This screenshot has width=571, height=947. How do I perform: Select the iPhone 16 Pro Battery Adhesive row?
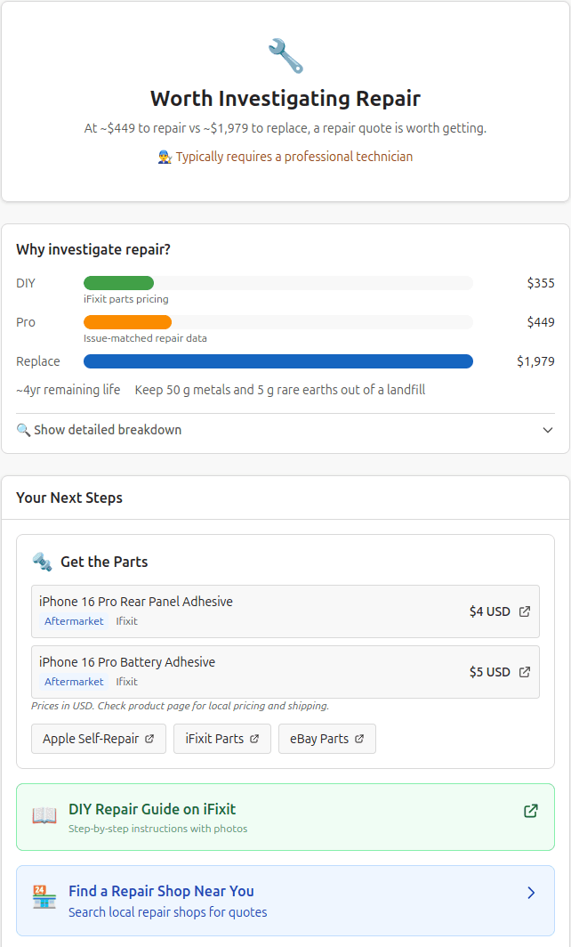pyautogui.click(x=285, y=672)
